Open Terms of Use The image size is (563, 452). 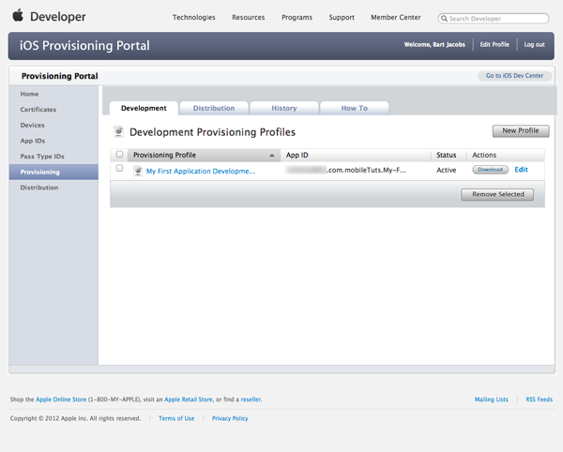click(x=176, y=418)
